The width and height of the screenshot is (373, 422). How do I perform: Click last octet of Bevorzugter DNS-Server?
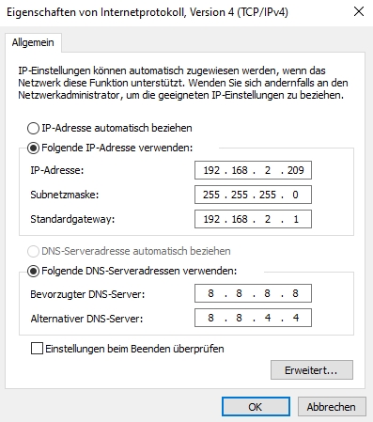295,293
